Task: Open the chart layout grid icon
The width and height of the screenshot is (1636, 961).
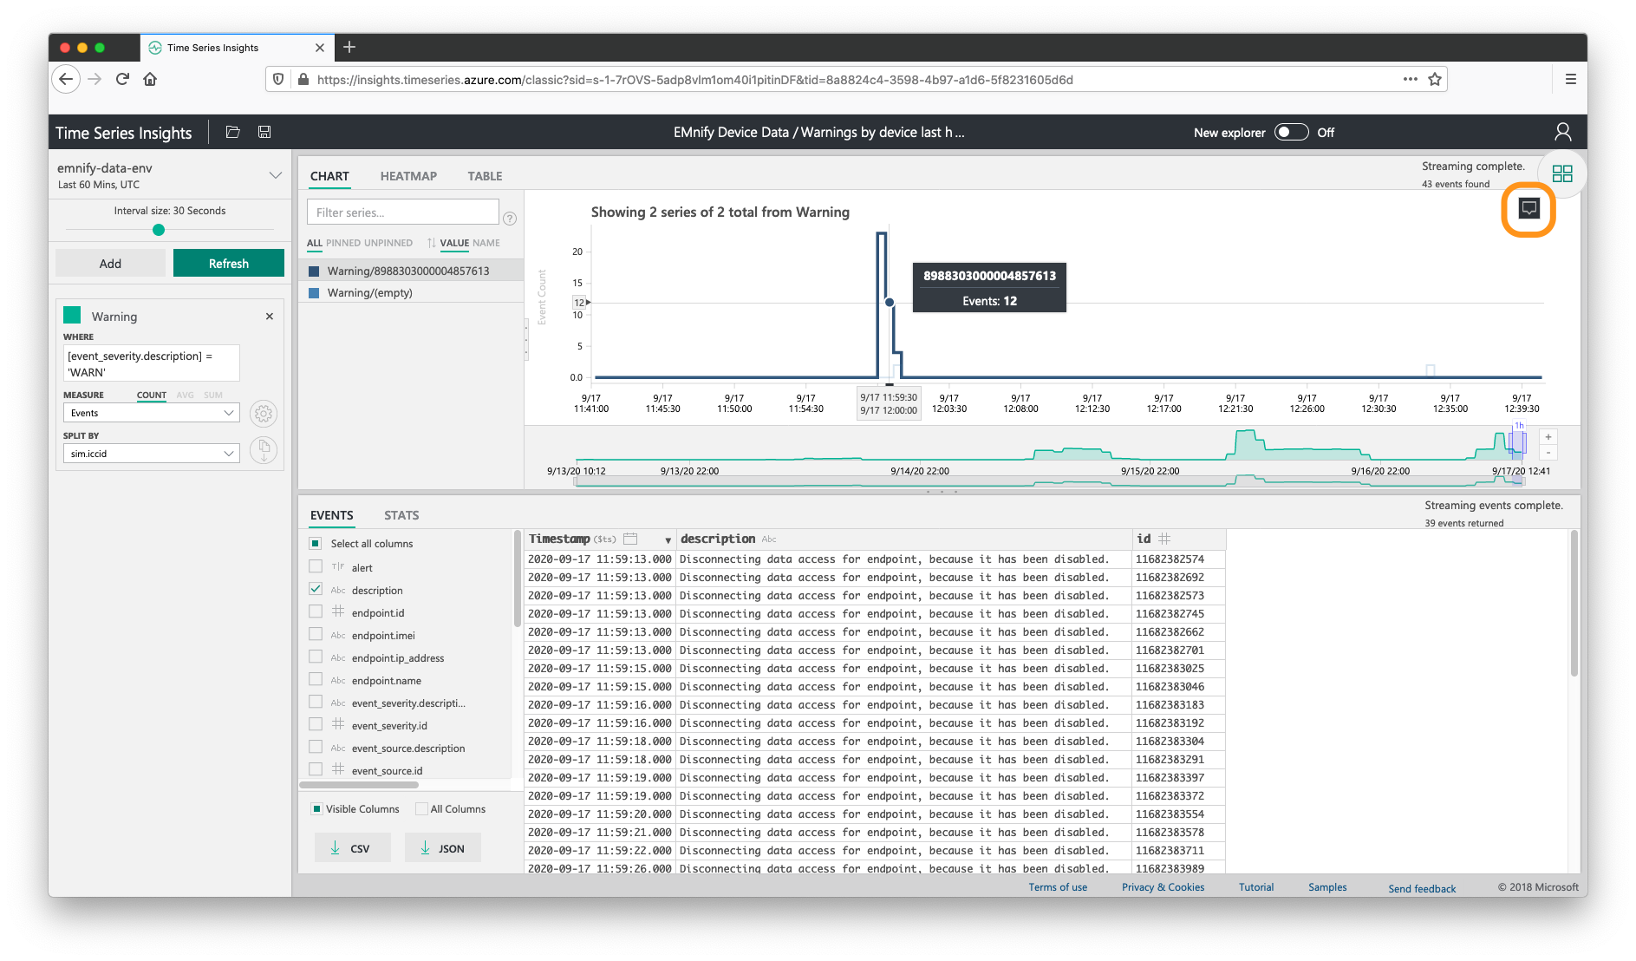Action: tap(1562, 173)
